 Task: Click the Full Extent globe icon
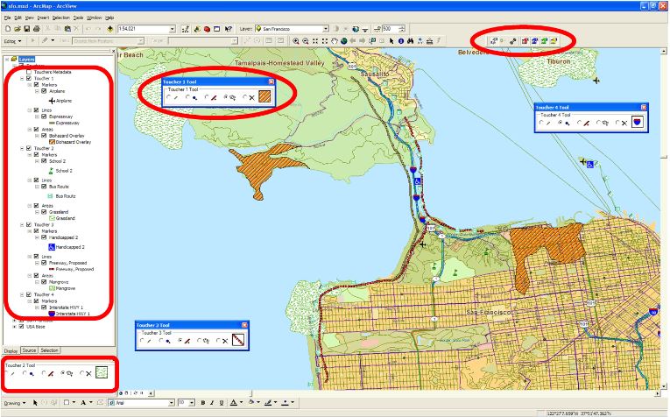pyautogui.click(x=343, y=40)
